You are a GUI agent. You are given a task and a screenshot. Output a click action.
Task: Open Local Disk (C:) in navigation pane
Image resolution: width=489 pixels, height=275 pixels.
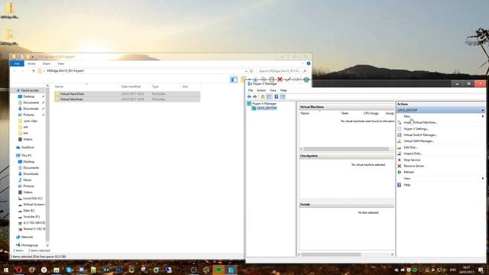pos(32,199)
